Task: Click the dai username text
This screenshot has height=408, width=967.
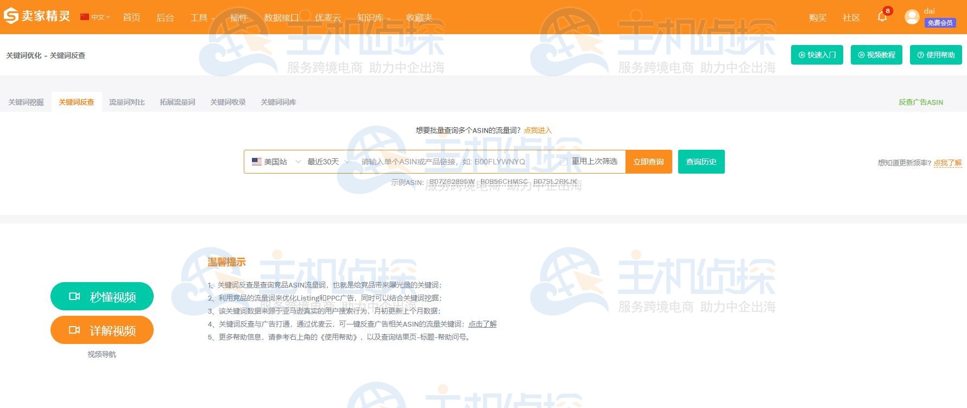Action: [930, 11]
